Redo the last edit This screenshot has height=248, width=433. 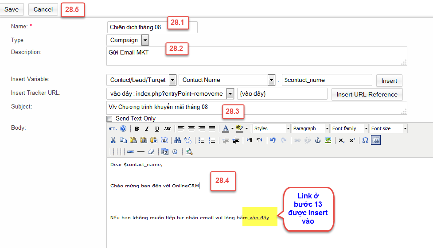[284, 140]
